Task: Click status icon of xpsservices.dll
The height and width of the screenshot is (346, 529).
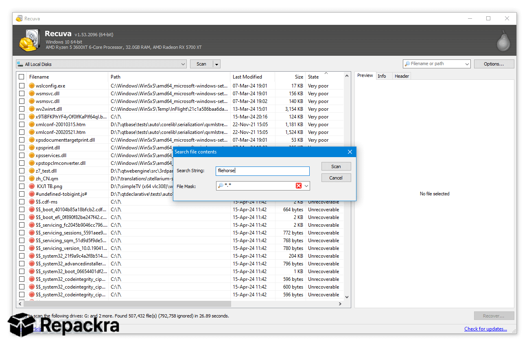Action: tap(32, 155)
